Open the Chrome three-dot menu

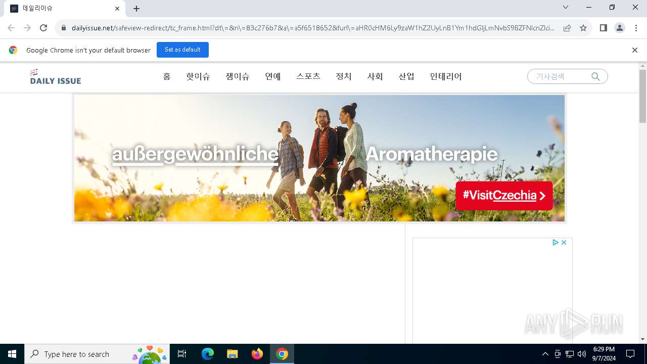coord(635,28)
